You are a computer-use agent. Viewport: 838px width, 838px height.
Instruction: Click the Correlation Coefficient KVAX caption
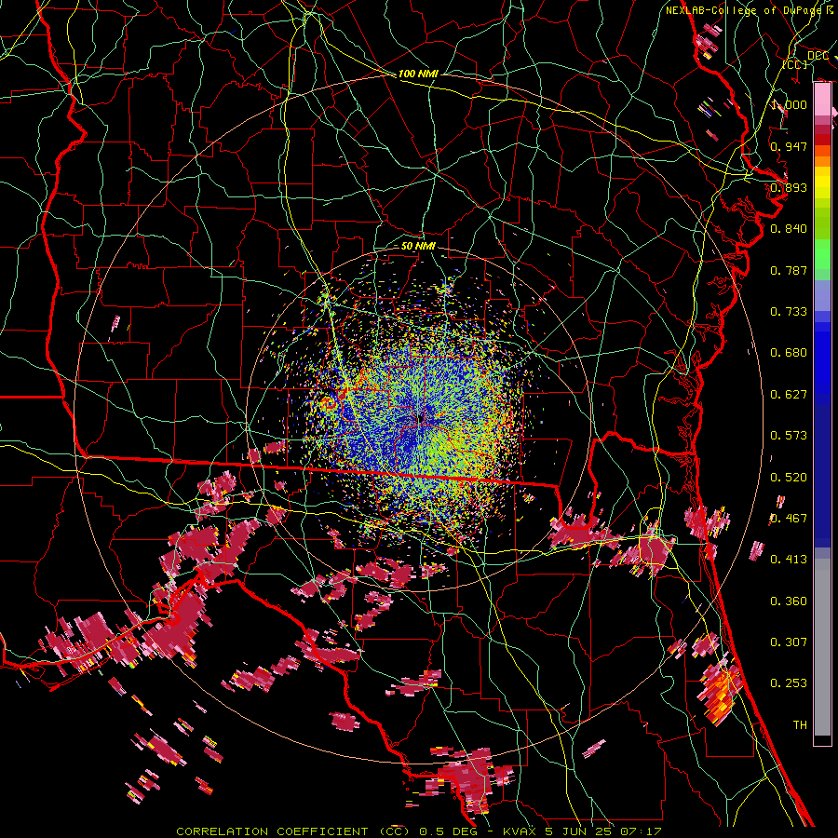point(419,831)
